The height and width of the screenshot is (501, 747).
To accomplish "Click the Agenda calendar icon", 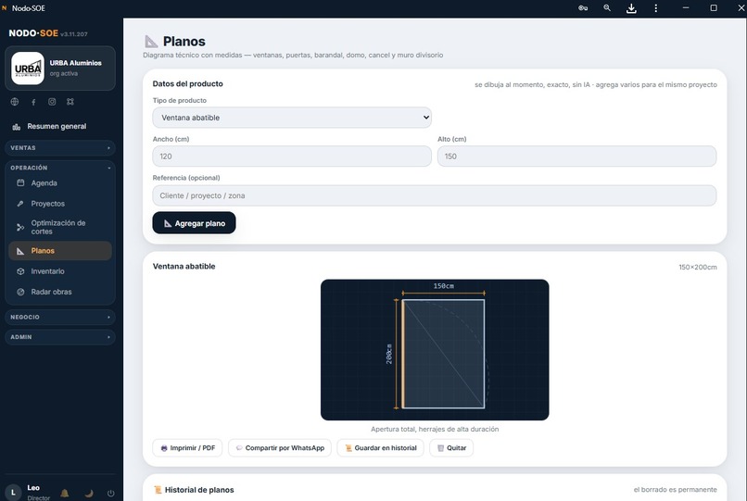I will click(20, 182).
